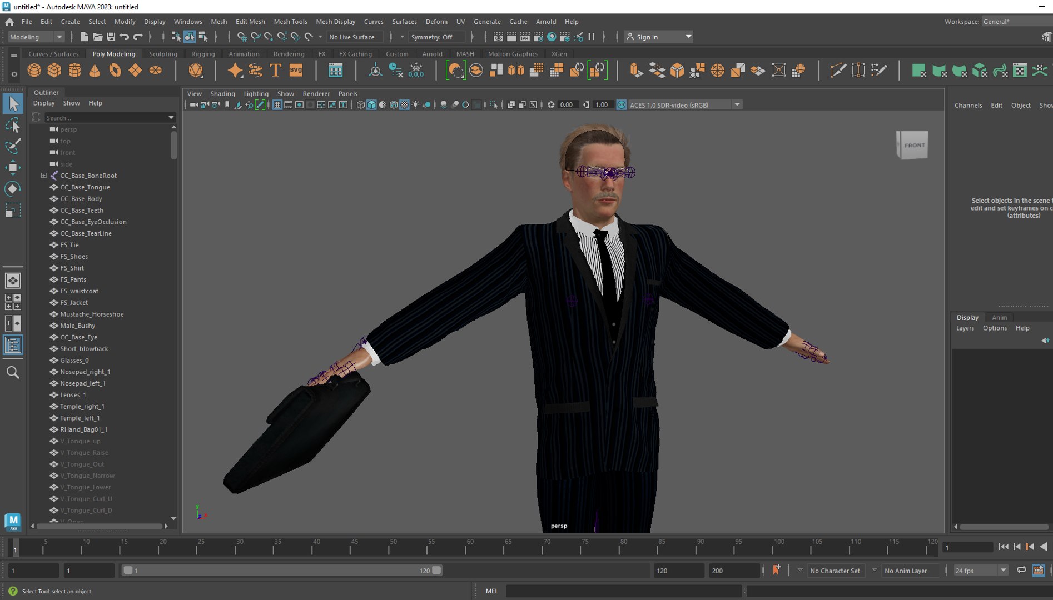1053x600 pixels.
Task: Create a polygon cone from shelf
Action: point(95,71)
